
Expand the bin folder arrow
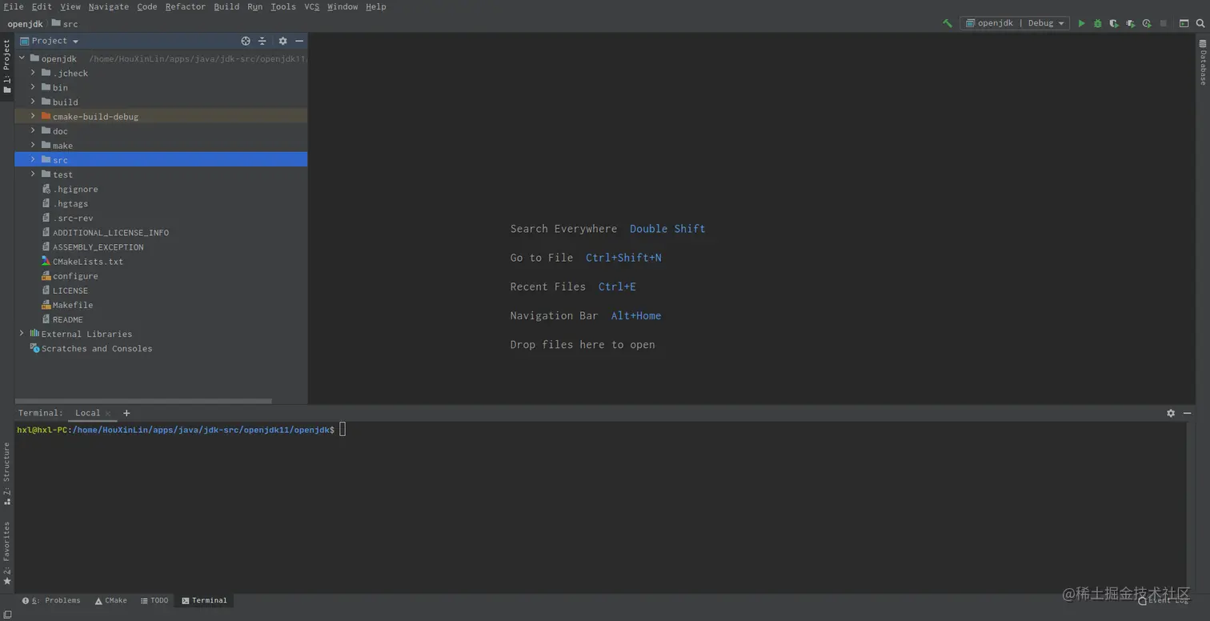33,87
